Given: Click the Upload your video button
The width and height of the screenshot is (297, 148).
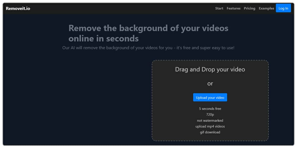Looking at the screenshot, I should coord(210,97).
